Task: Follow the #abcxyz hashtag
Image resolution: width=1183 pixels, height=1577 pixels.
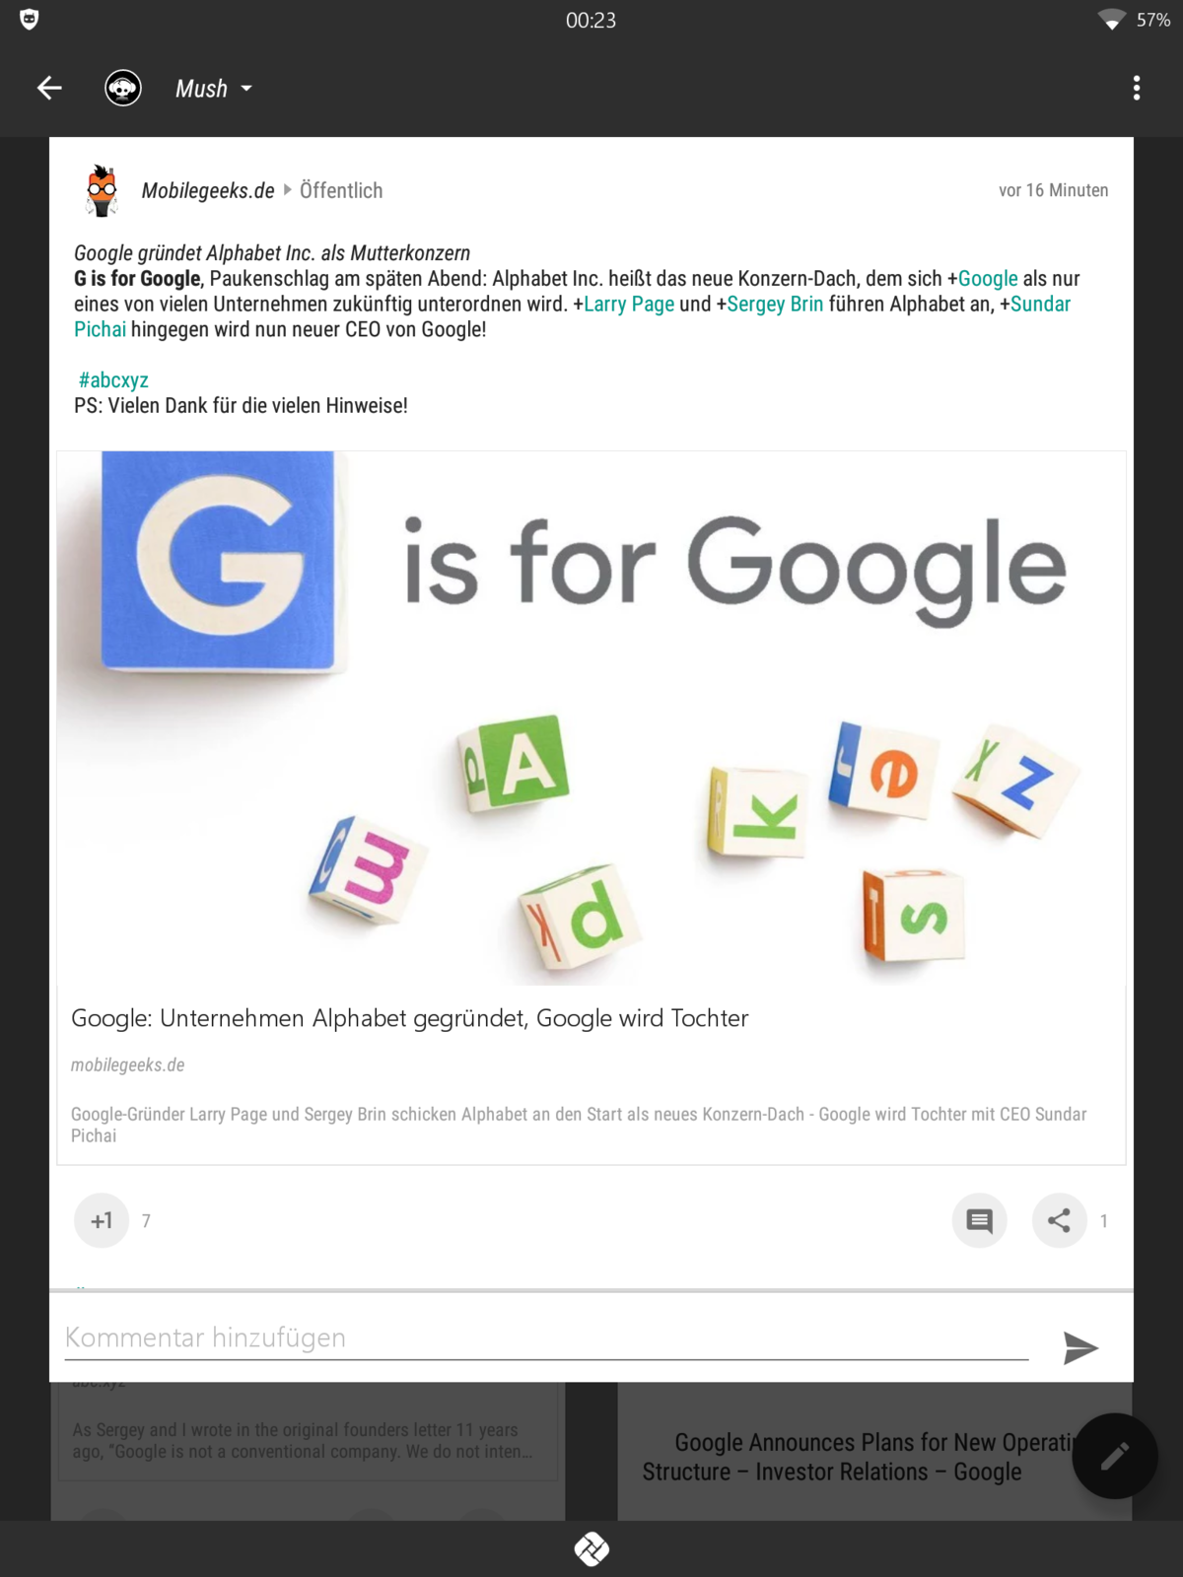Action: (x=113, y=380)
